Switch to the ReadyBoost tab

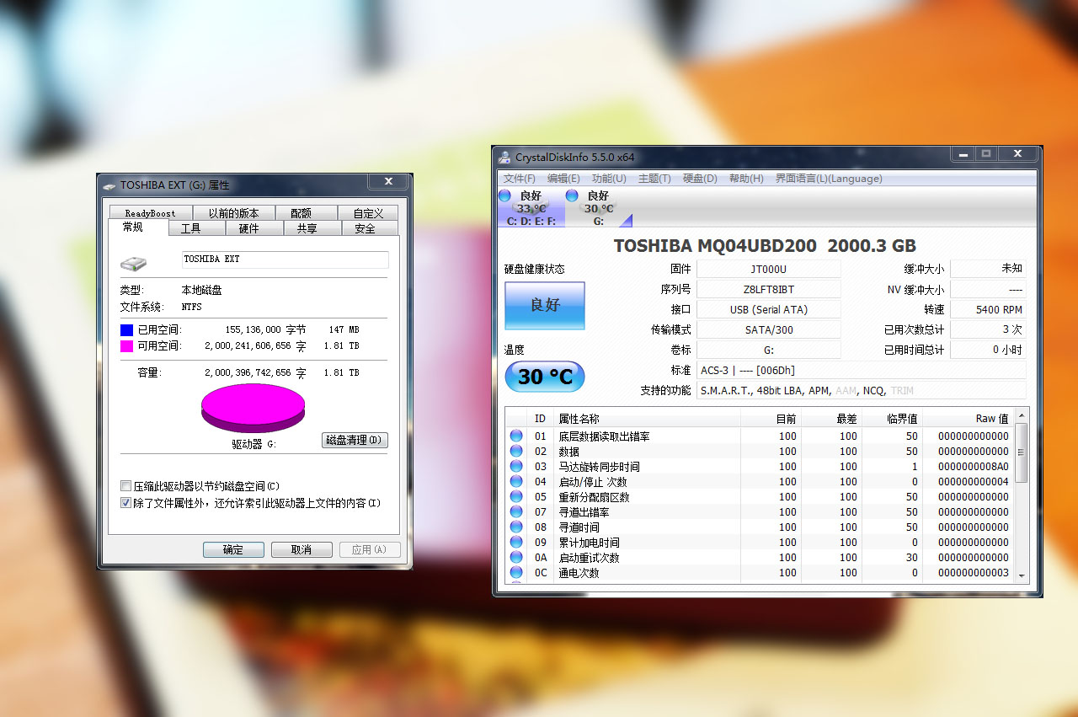click(x=151, y=213)
